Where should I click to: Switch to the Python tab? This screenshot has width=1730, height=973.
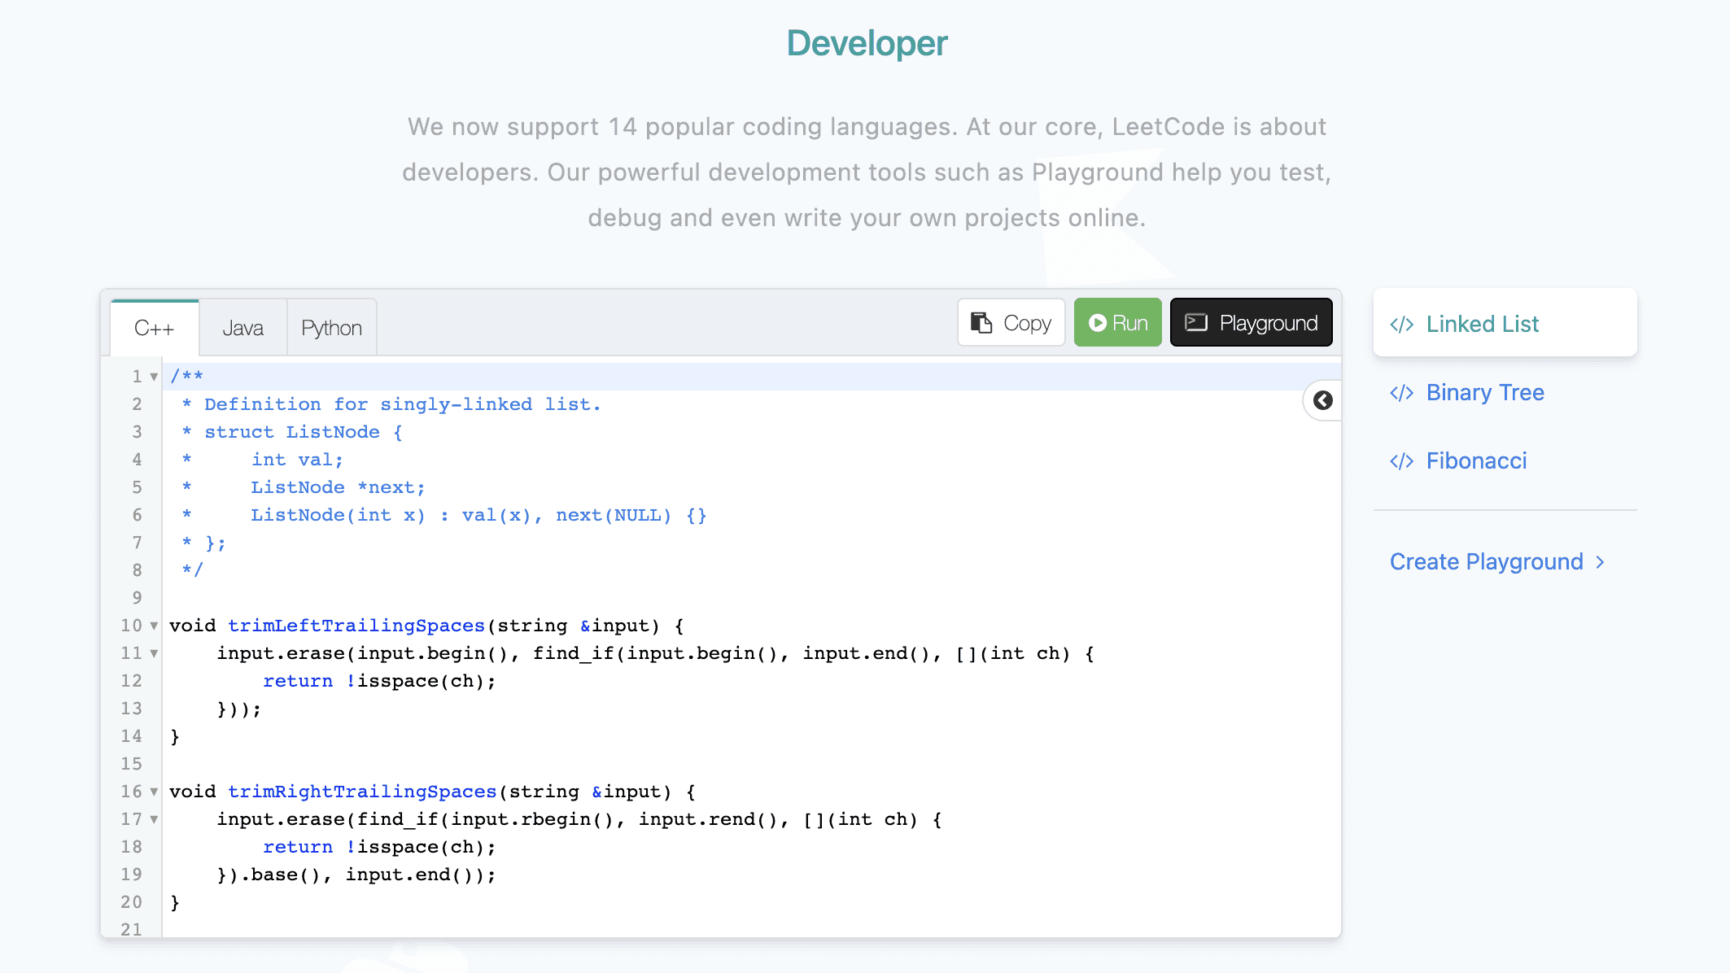[x=331, y=328]
